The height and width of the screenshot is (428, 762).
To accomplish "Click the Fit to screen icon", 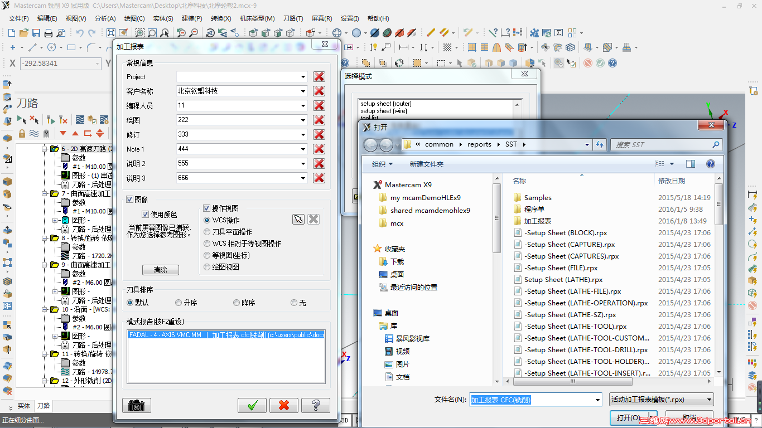I will (x=111, y=33).
